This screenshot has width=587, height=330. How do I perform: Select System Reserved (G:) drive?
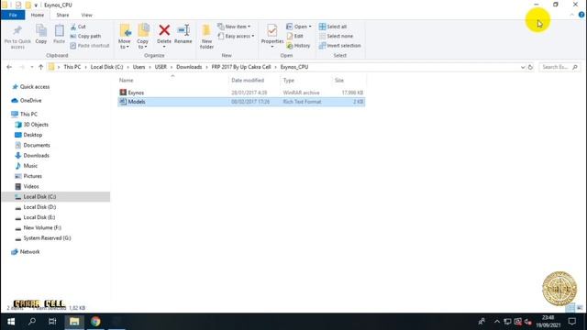47,238
